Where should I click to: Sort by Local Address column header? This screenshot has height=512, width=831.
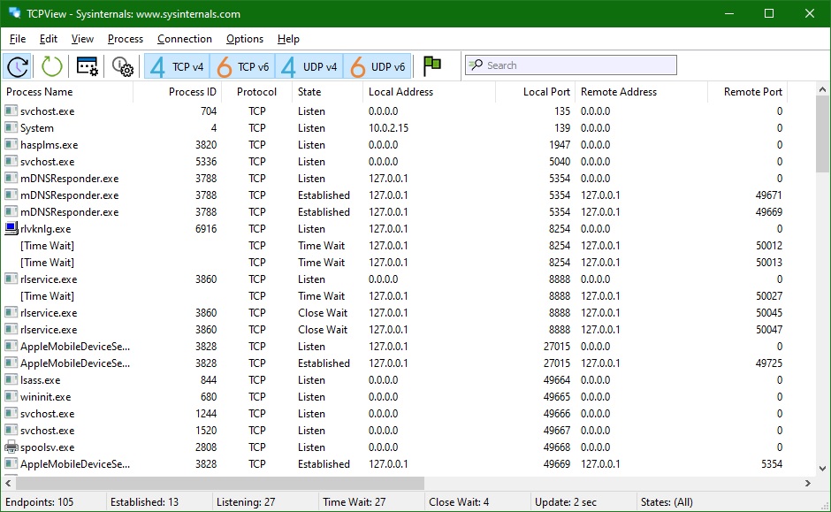coord(429,92)
